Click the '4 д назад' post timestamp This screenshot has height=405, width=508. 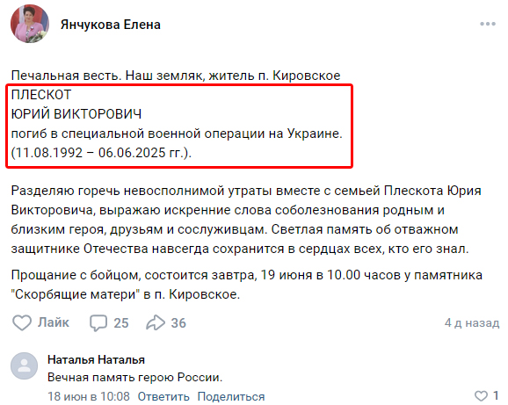pos(472,322)
